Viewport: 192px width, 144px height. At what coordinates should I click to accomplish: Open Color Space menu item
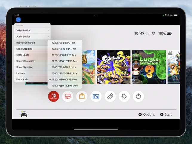point(31,55)
